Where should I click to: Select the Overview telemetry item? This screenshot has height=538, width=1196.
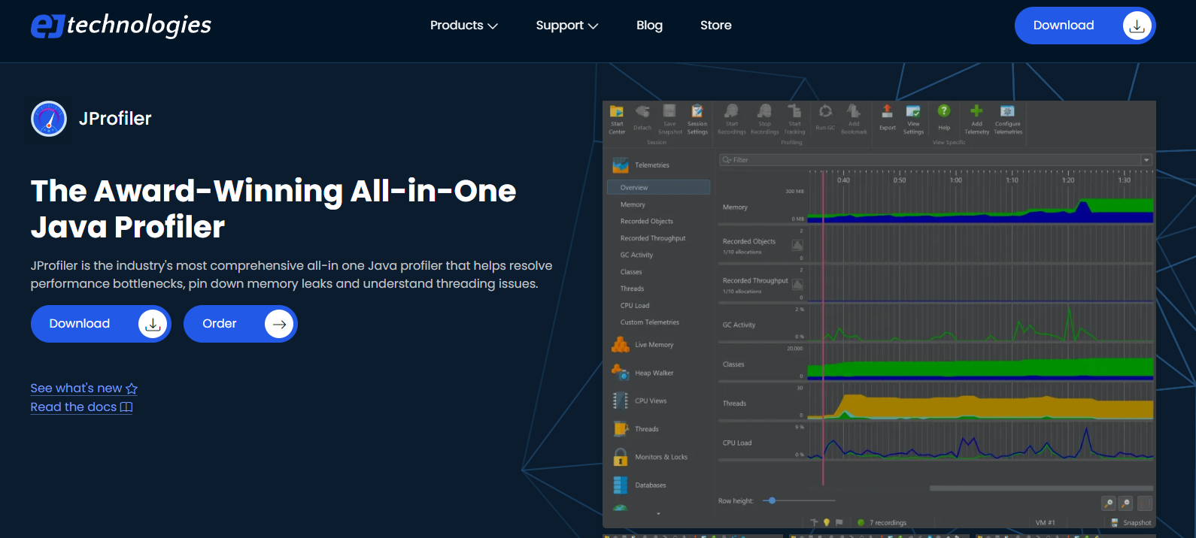pyautogui.click(x=658, y=188)
